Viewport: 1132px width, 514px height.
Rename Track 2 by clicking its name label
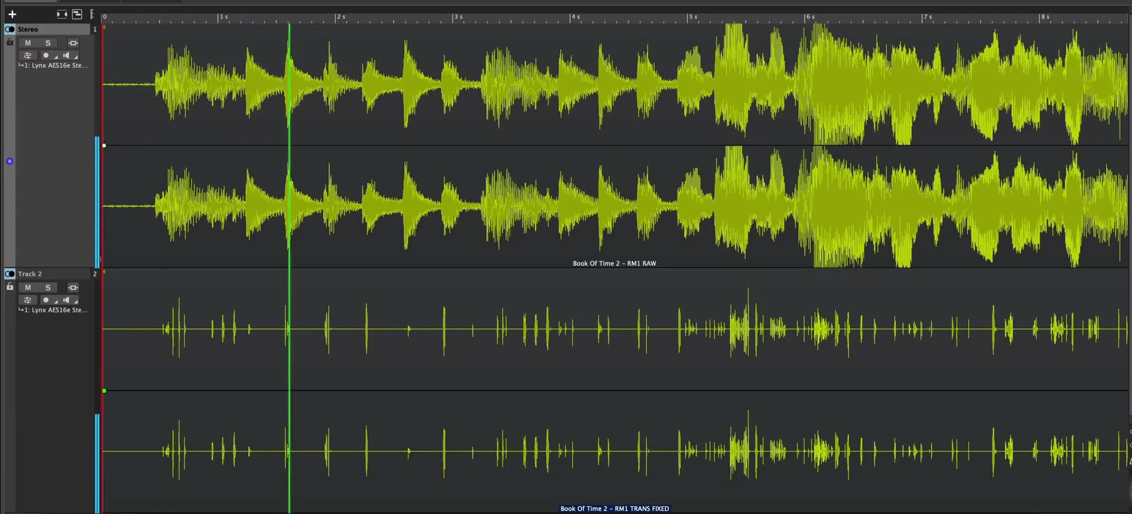coord(30,274)
